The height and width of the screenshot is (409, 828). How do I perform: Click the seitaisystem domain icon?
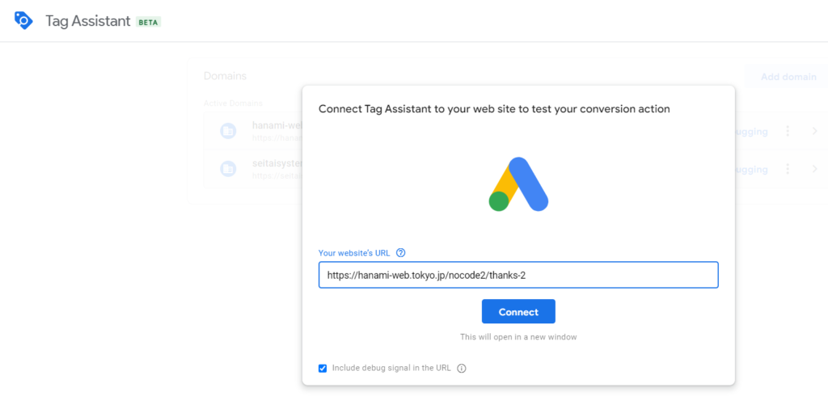229,169
